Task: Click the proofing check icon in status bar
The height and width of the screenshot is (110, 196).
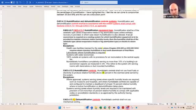Action: point(17,104)
